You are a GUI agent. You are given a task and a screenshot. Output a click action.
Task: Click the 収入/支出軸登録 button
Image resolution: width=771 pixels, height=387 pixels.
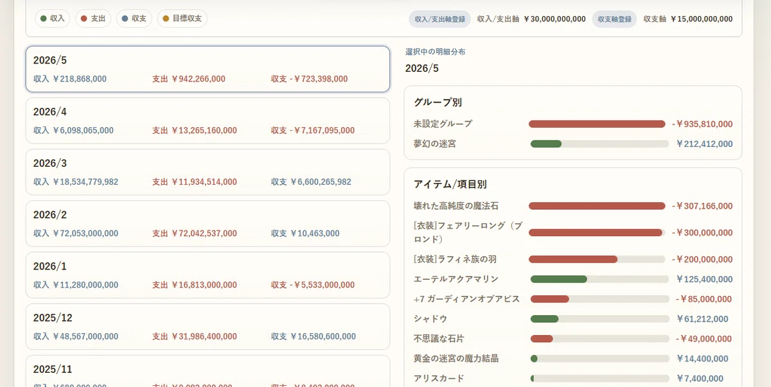pyautogui.click(x=439, y=19)
